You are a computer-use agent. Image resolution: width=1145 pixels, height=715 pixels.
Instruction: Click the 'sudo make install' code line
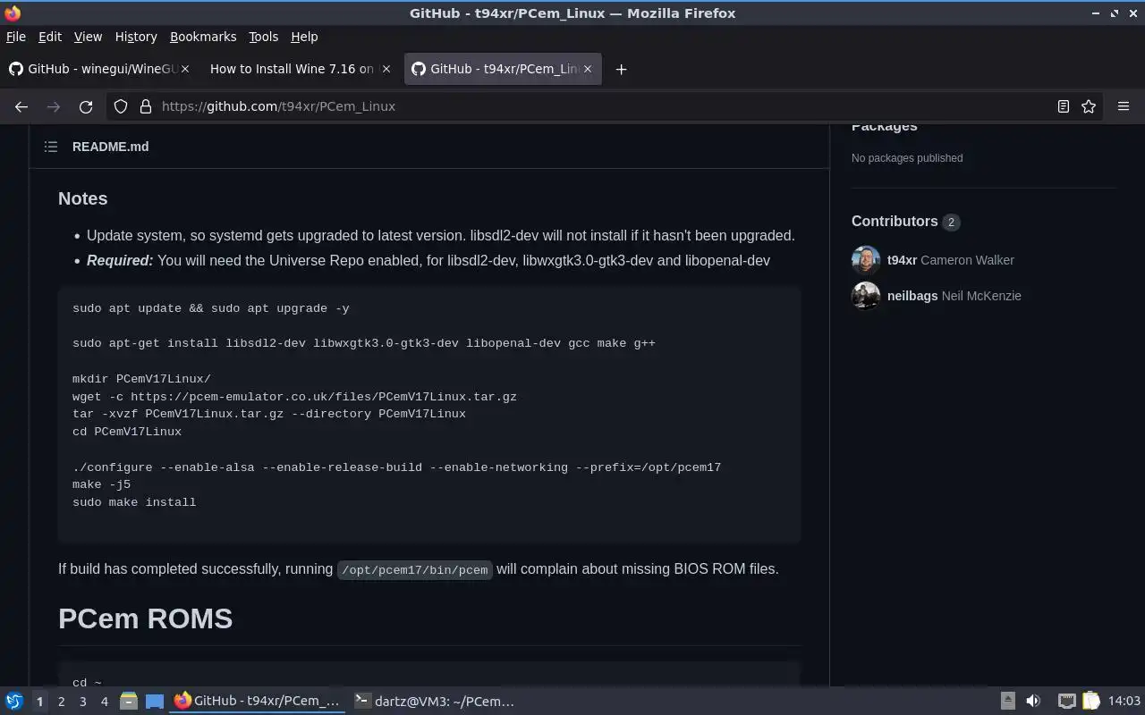134,502
